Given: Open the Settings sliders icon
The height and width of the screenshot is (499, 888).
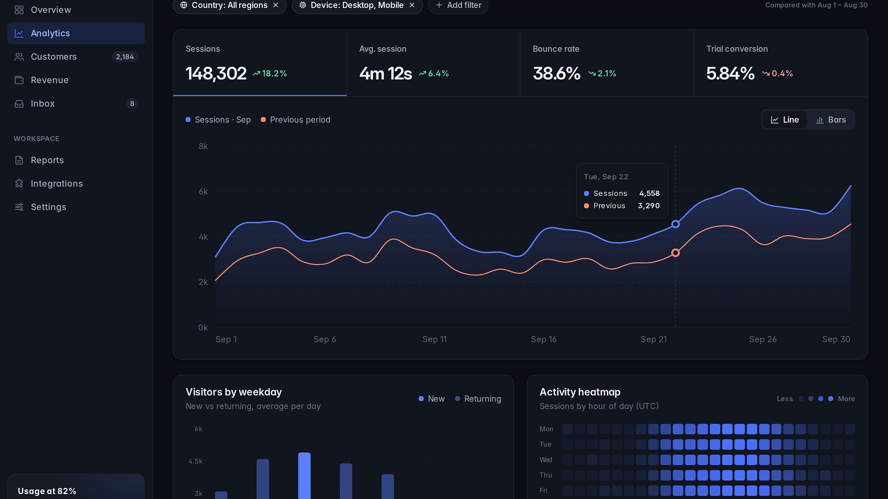Looking at the screenshot, I should tap(19, 207).
